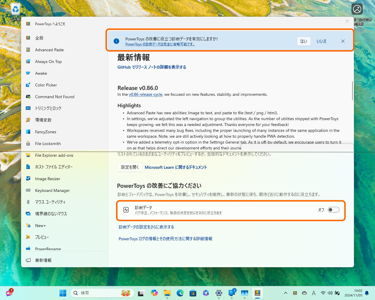The image size is (375, 300).
Task: Open 環境変数 via its sidebar icon
Action: pyautogui.click(x=28, y=120)
